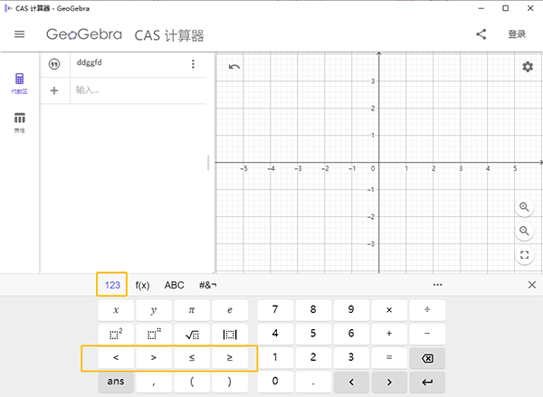Tap the plus key on keypad
The height and width of the screenshot is (397, 543).
[389, 334]
